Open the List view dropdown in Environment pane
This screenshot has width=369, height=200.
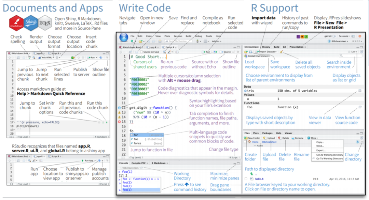353,52
